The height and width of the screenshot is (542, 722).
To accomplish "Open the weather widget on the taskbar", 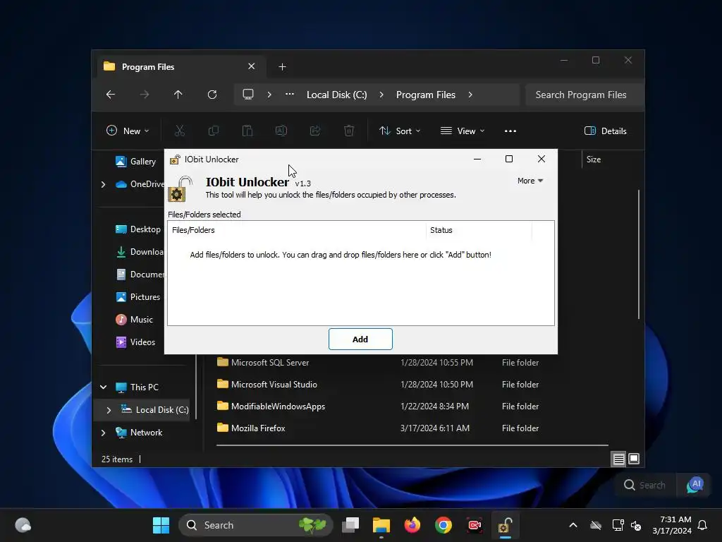I will (x=23, y=525).
